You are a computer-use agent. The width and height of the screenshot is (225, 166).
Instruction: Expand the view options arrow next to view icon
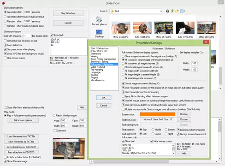(x=184, y=11)
